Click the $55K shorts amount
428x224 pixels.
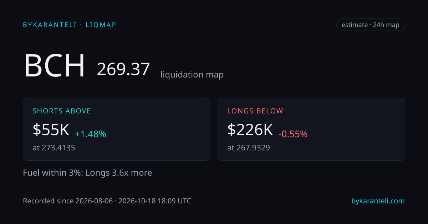[51, 130]
